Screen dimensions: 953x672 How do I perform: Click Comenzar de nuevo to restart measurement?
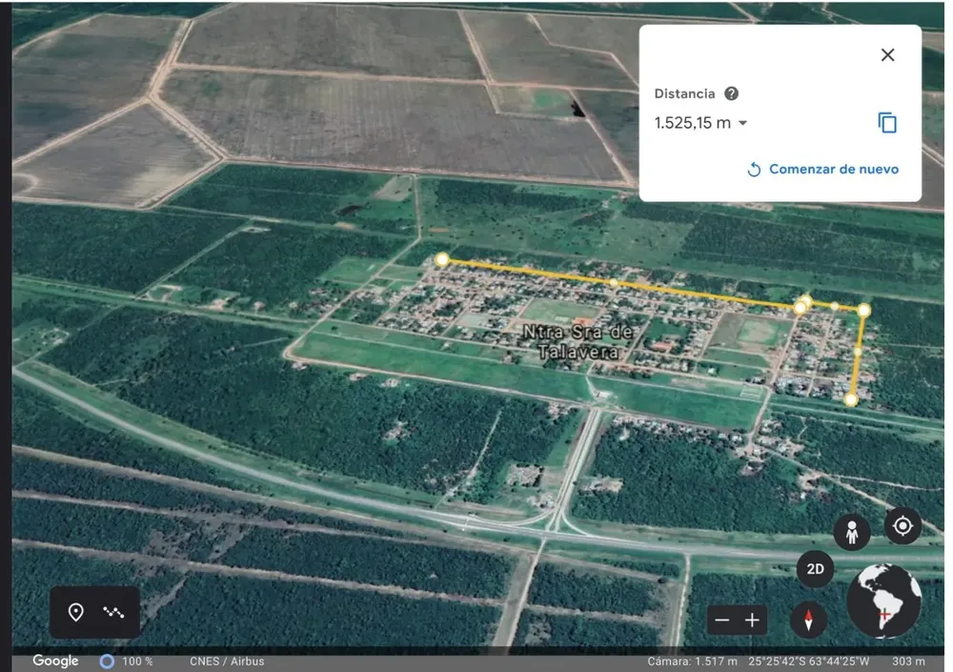pyautogui.click(x=822, y=169)
